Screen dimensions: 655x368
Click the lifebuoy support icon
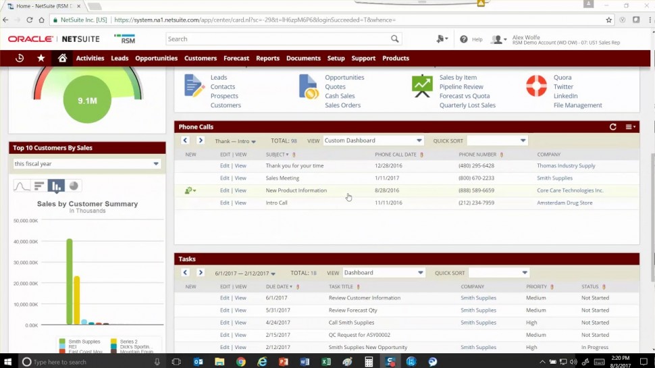536,86
